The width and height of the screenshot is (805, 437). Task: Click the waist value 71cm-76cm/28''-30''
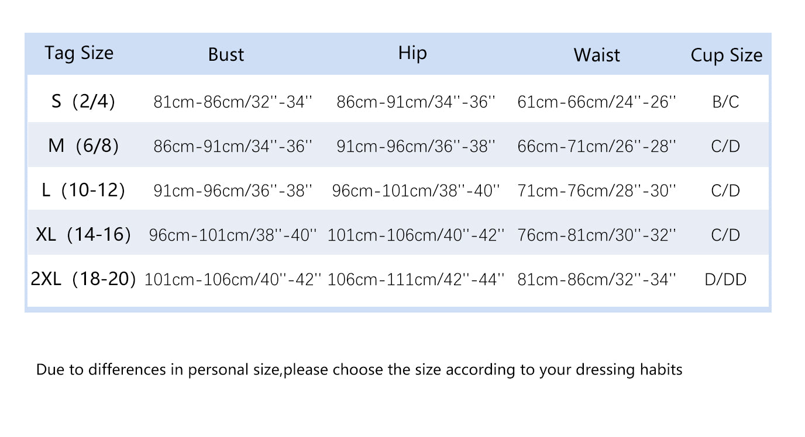point(597,190)
